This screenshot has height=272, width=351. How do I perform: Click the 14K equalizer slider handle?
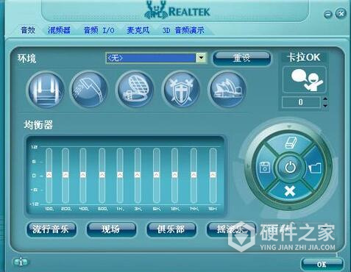194,175
